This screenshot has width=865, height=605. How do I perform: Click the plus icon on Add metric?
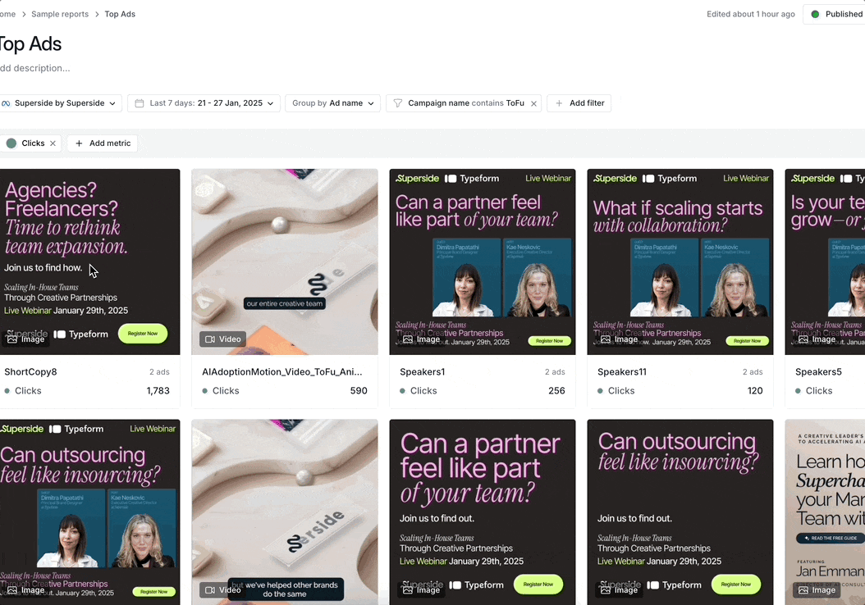[79, 143]
